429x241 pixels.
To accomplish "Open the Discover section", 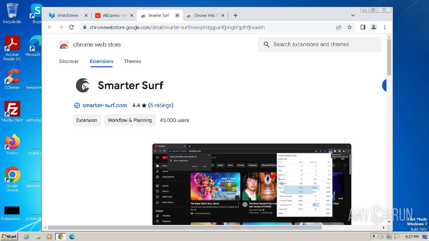I will pos(69,61).
